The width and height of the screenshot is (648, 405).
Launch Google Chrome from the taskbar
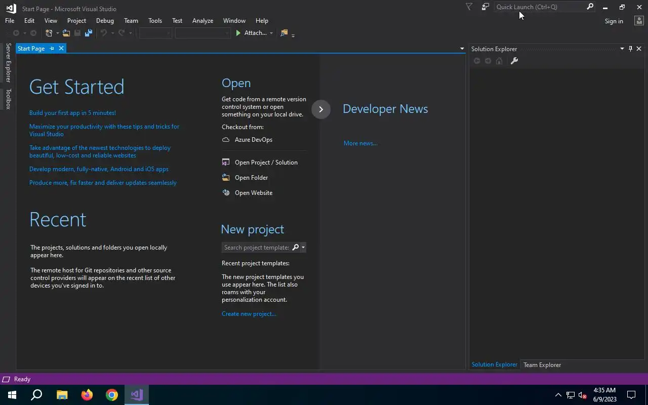[x=112, y=394]
